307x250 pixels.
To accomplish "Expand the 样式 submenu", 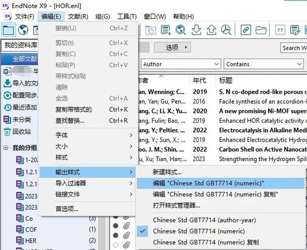I will pos(87,157).
